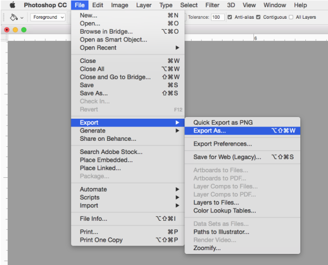Viewport: 328px width, 265px height.
Task: Choose Save for Web (Legacy)...
Action: click(242, 157)
